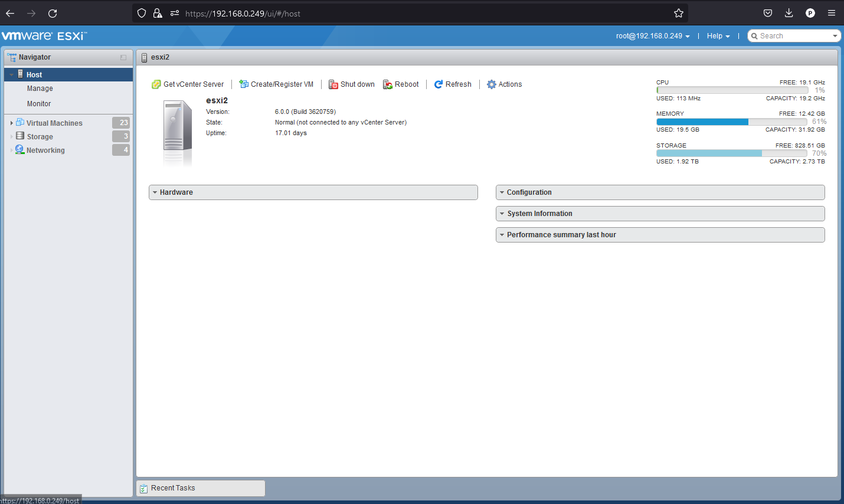The height and width of the screenshot is (504, 844).
Task: Click the Virtual Machines navigator icon
Action: [20, 123]
